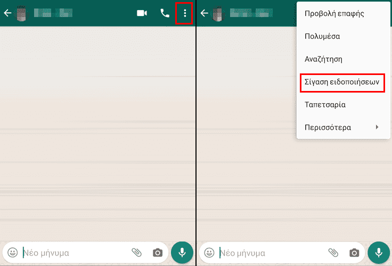392x266 pixels.
Task: Start a voice call in left chat
Action: 165,13
